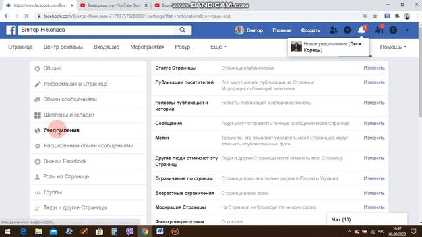422x237 pixels.
Task: Click Изменить for Другие люди отмечают эту Страницу
Action: click(x=374, y=158)
